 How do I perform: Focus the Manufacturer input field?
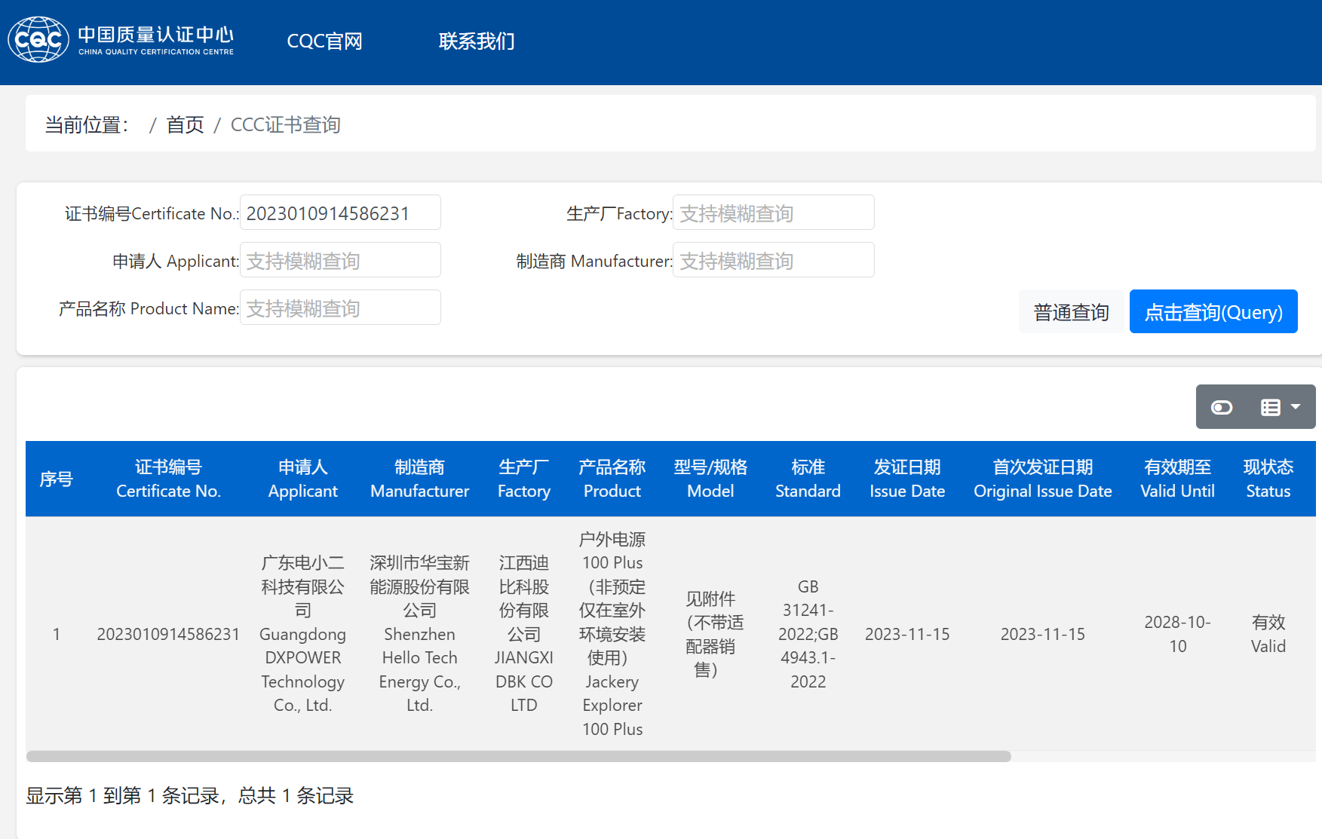point(773,260)
